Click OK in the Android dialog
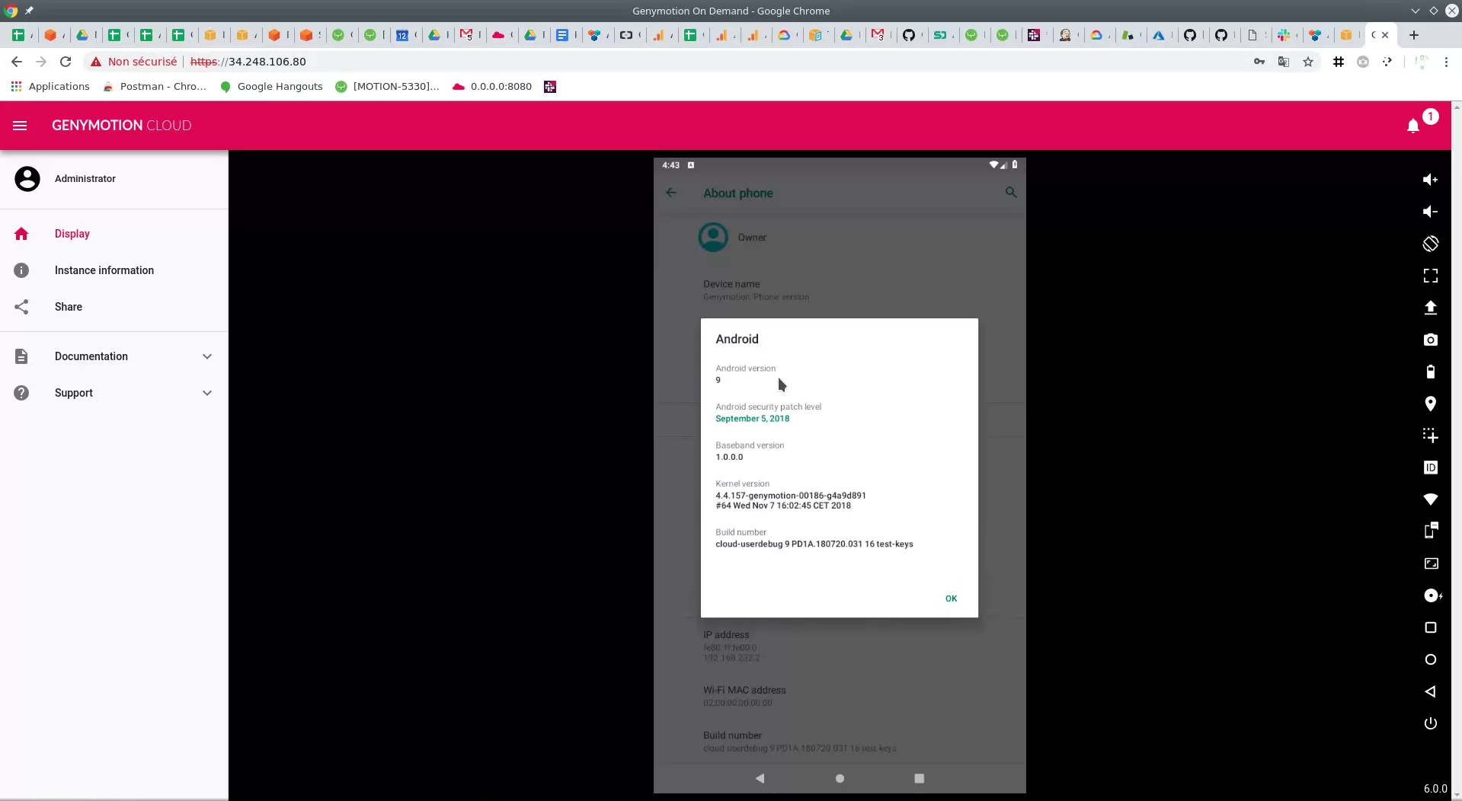1462x801 pixels. [951, 598]
